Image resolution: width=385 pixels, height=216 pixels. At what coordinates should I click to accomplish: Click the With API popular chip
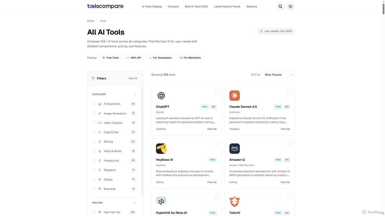(134, 58)
